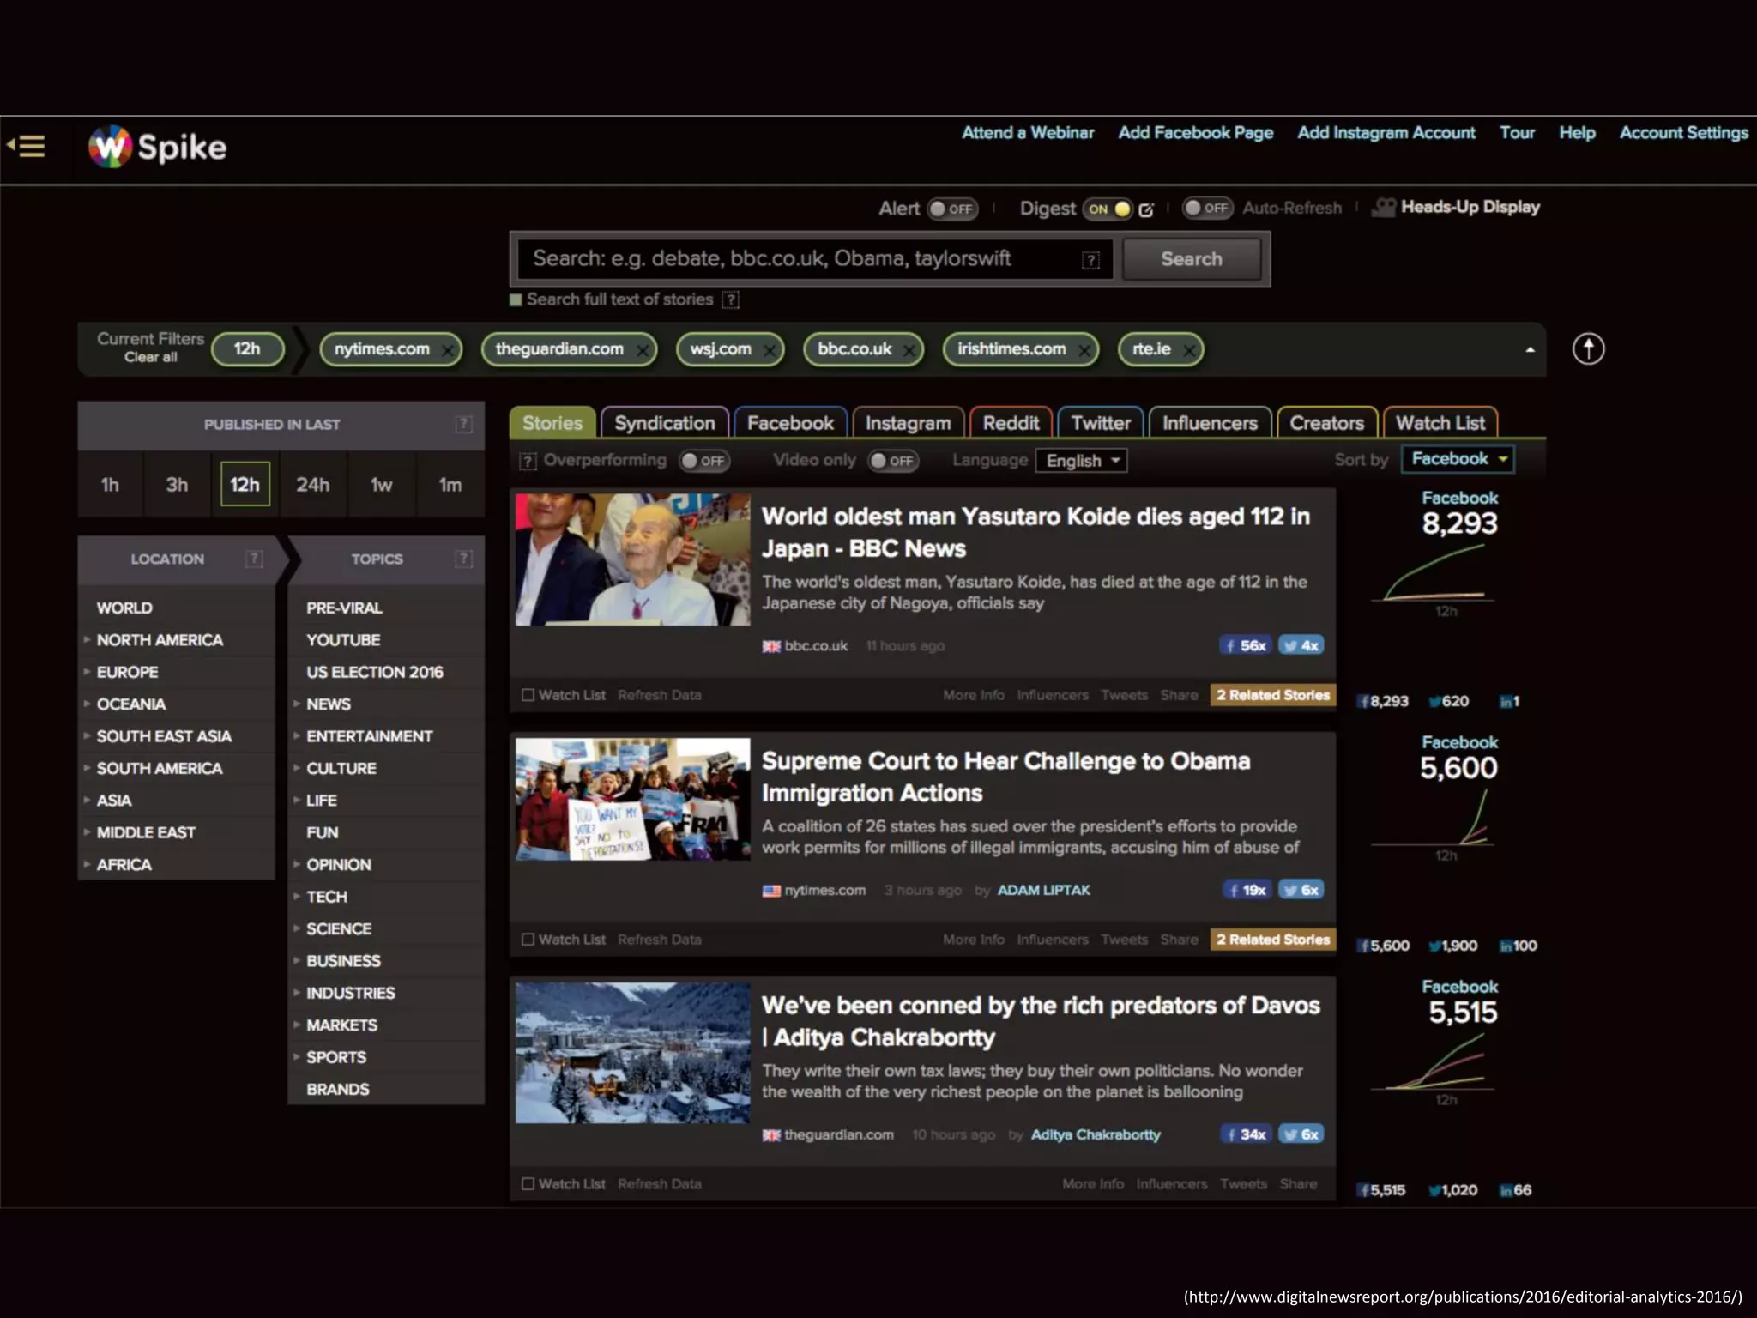The width and height of the screenshot is (1757, 1318).
Task: Expand the North America location item
Action: (x=159, y=640)
